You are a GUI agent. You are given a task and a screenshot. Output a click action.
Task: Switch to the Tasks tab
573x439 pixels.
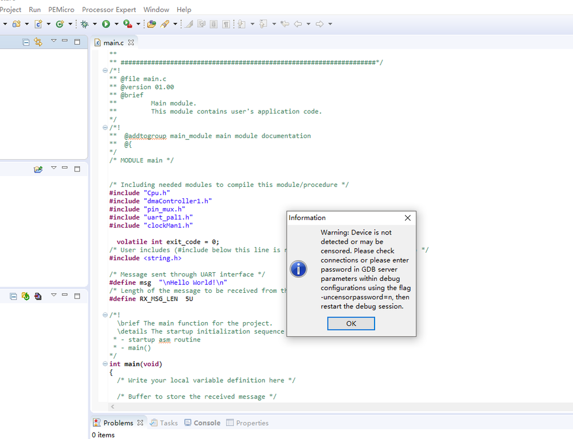[x=163, y=423]
